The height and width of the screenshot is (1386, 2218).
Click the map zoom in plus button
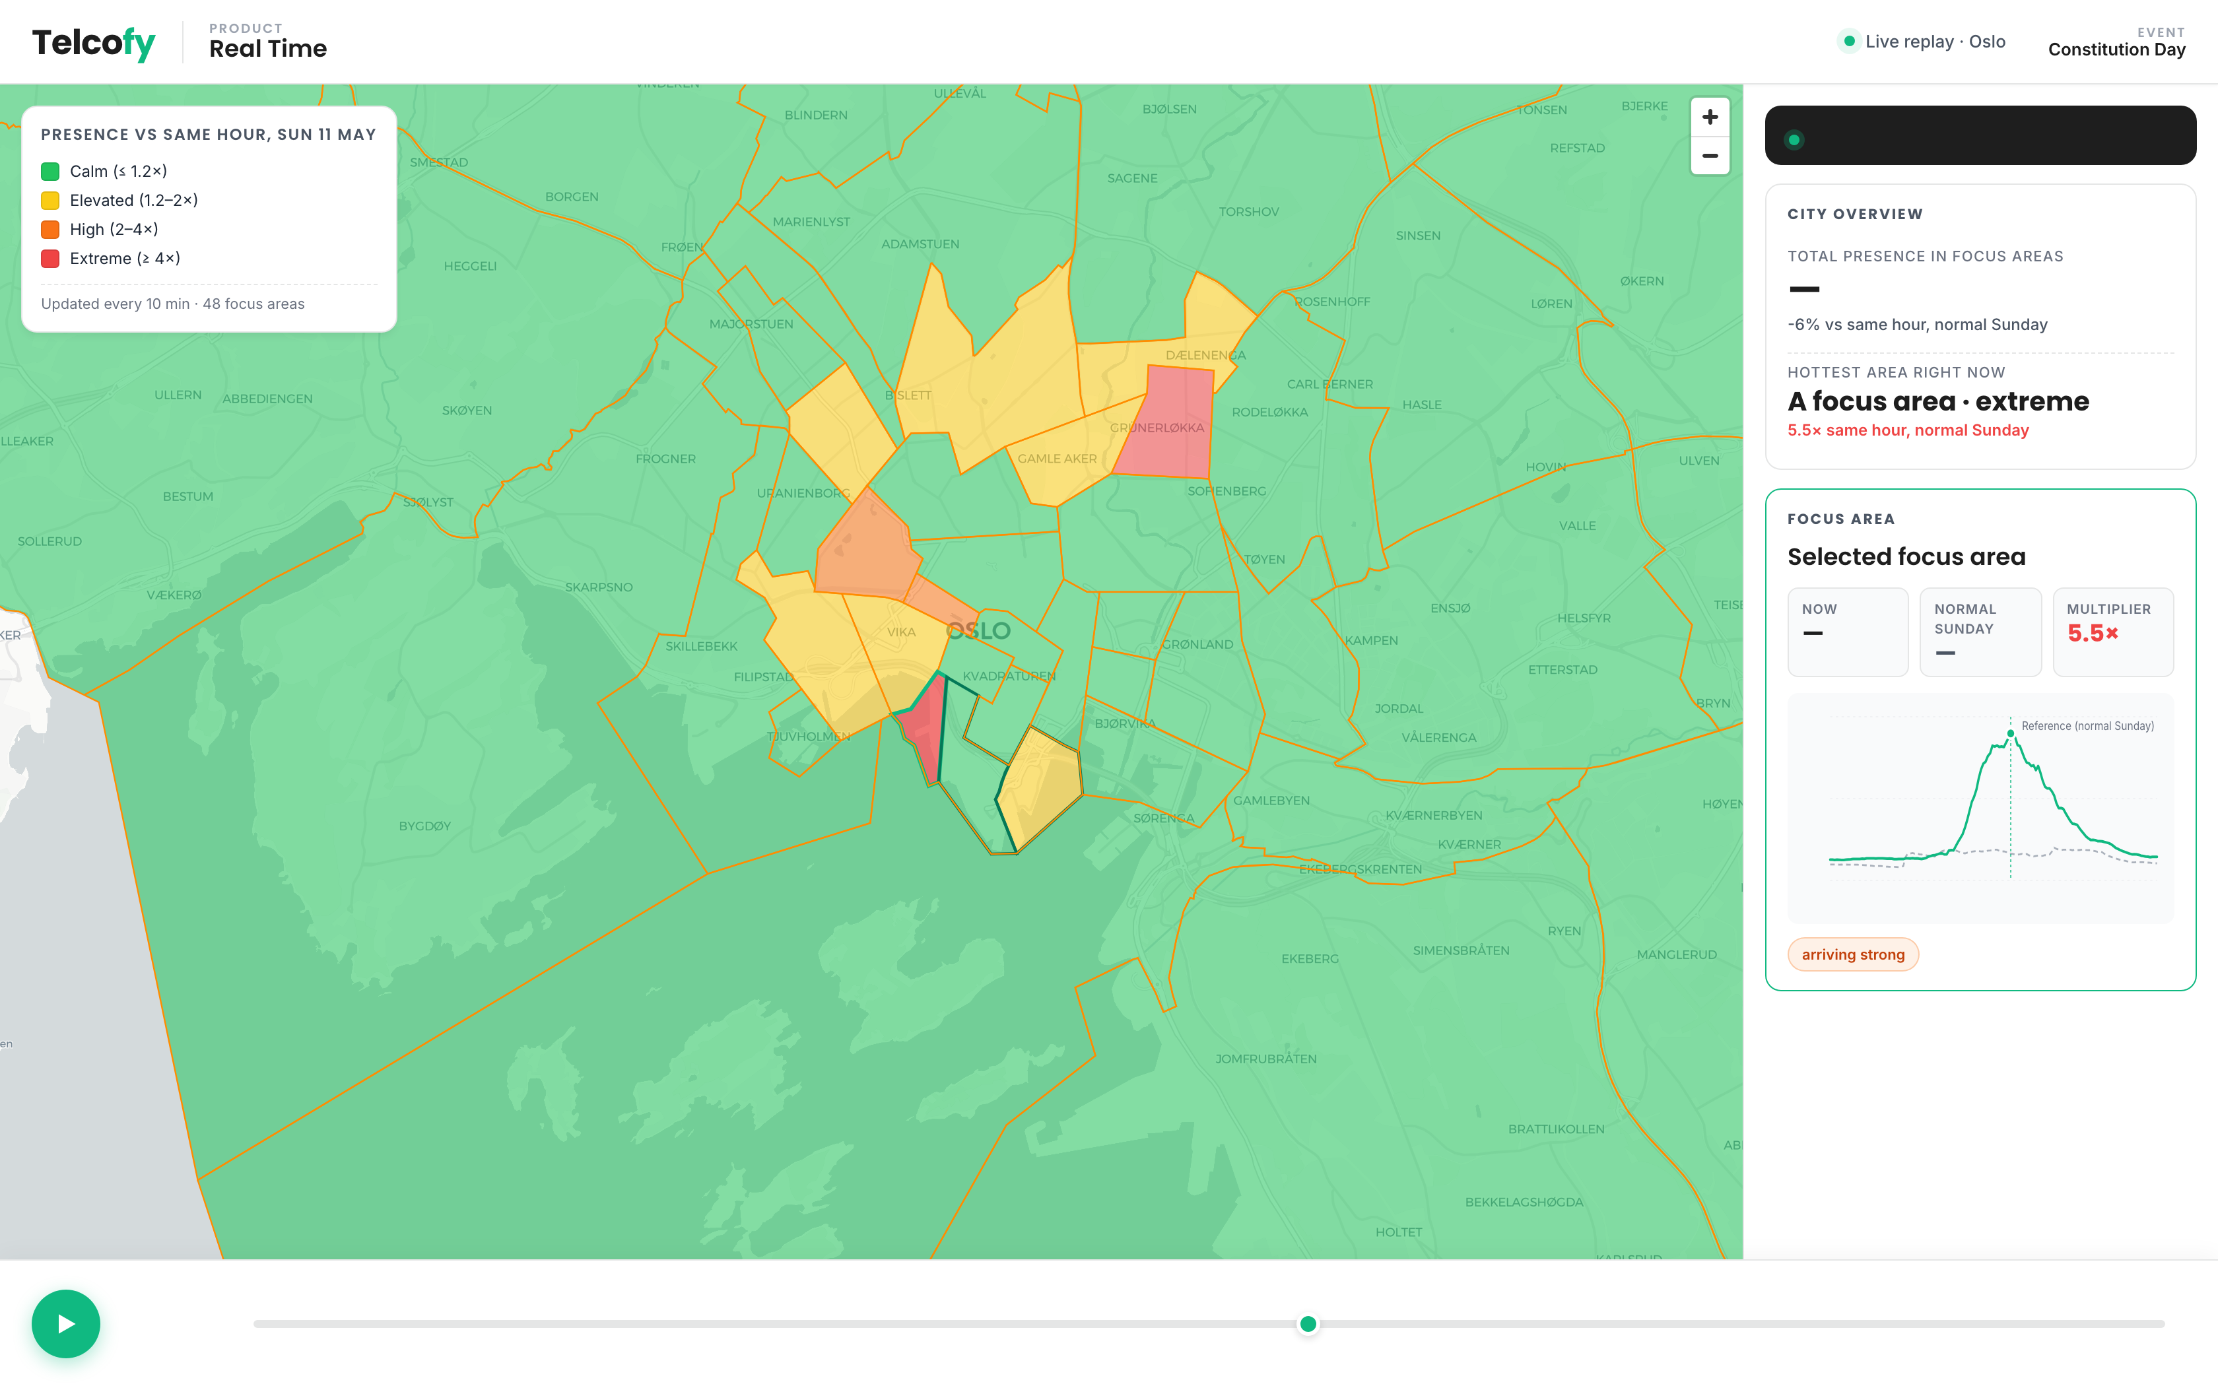point(1709,117)
